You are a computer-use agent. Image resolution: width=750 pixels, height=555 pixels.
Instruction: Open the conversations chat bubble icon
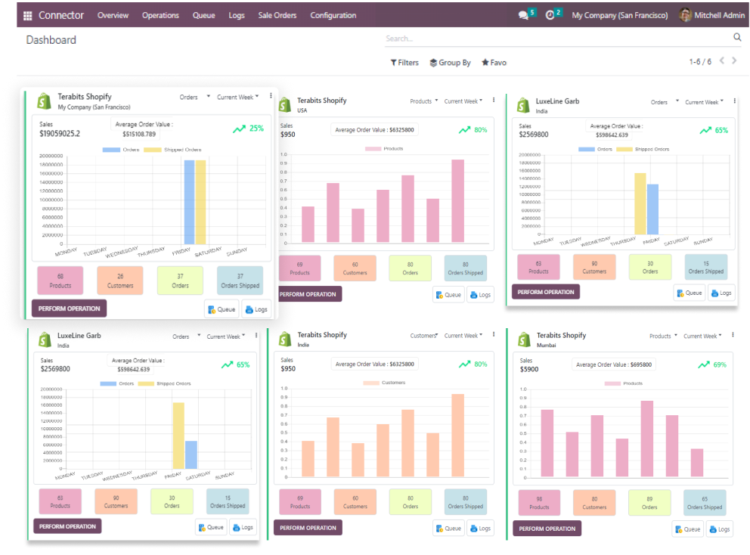pos(523,15)
